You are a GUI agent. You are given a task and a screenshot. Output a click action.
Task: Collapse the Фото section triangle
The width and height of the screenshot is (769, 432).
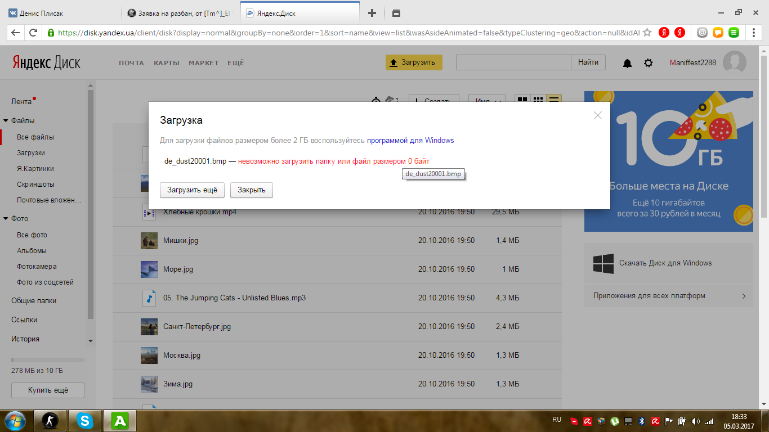point(6,219)
